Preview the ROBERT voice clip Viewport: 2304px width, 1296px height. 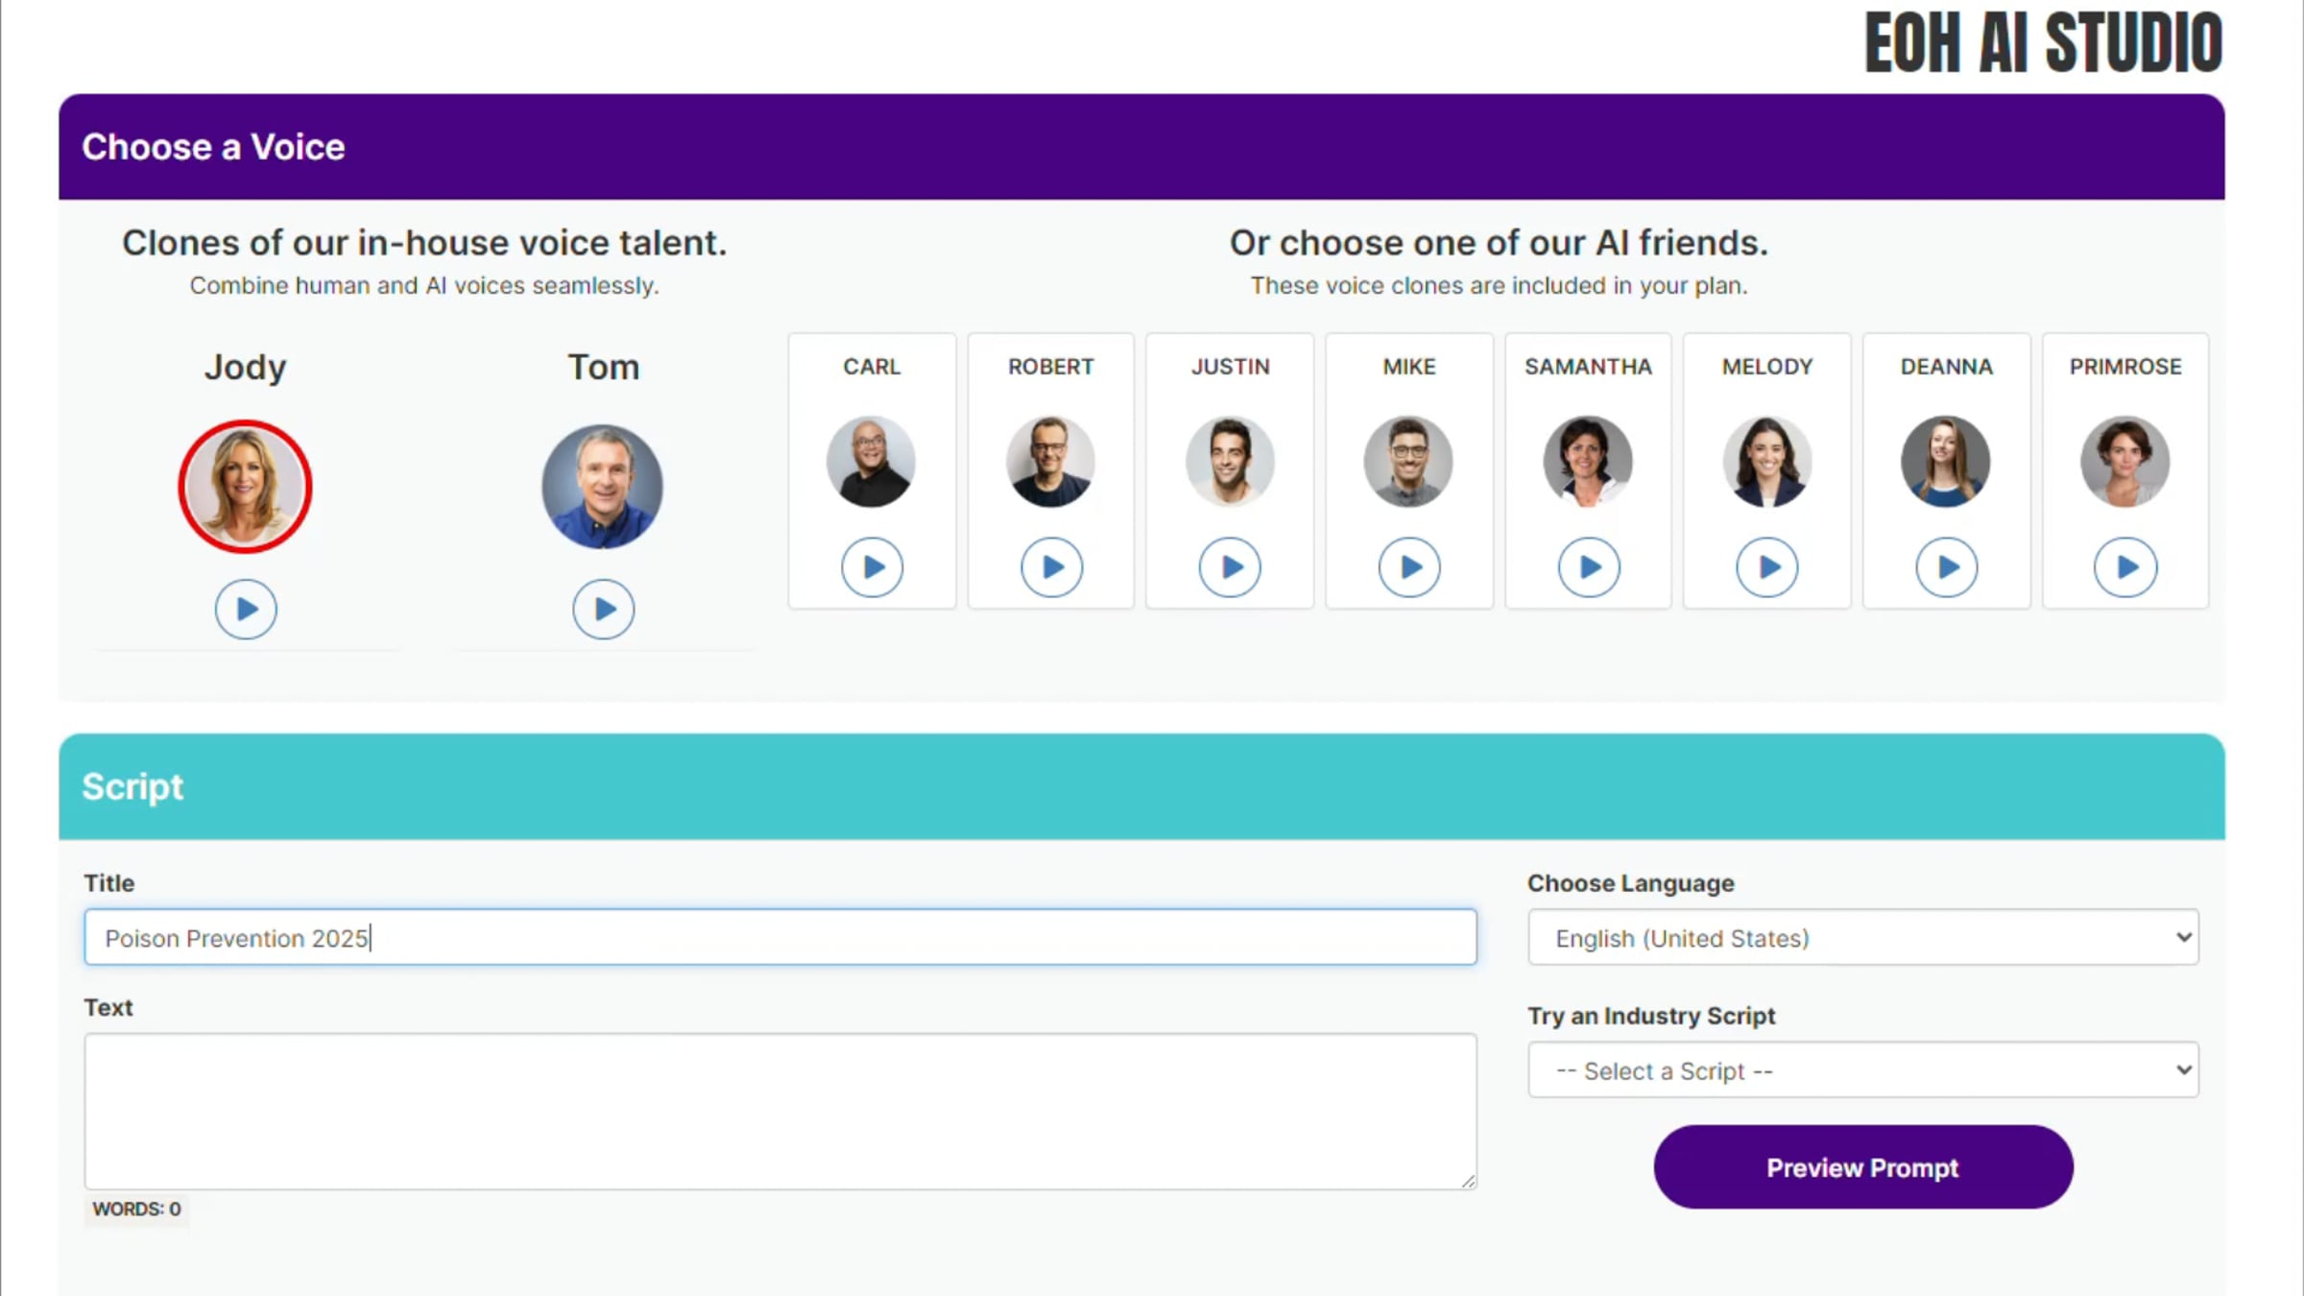pos(1051,567)
